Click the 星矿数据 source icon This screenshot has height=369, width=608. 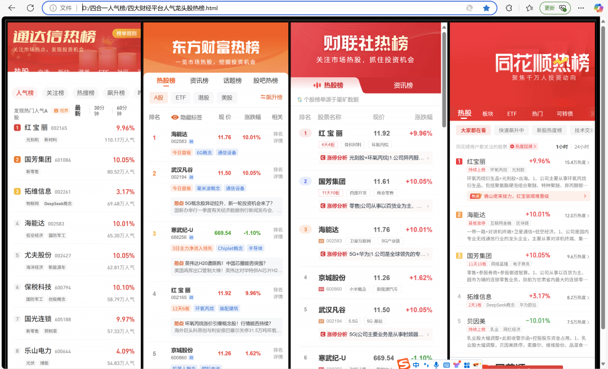tap(299, 99)
